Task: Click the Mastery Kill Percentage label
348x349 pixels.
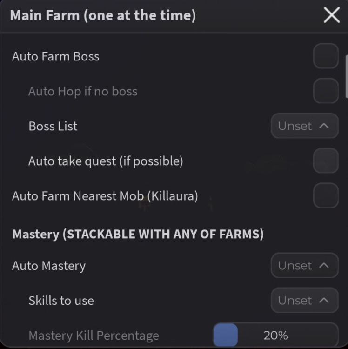Action: click(x=94, y=336)
